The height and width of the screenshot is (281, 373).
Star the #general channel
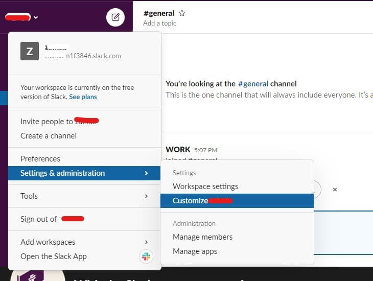point(182,13)
